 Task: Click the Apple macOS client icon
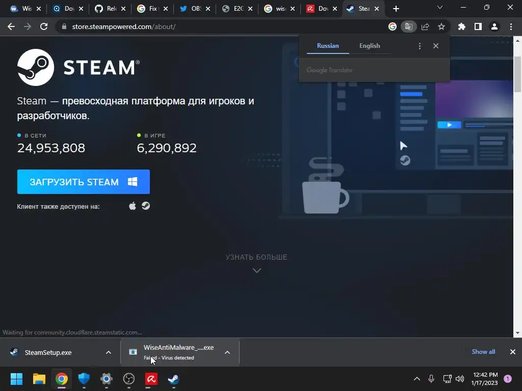[x=133, y=206]
